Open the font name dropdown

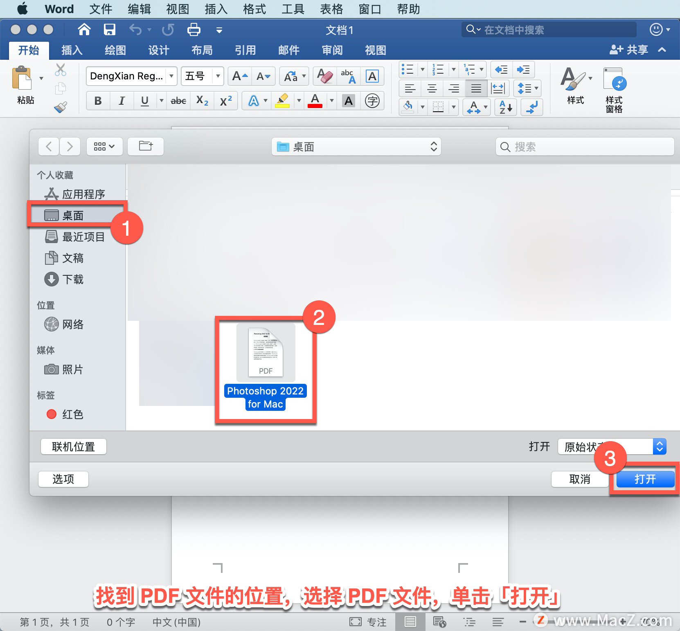pos(172,76)
